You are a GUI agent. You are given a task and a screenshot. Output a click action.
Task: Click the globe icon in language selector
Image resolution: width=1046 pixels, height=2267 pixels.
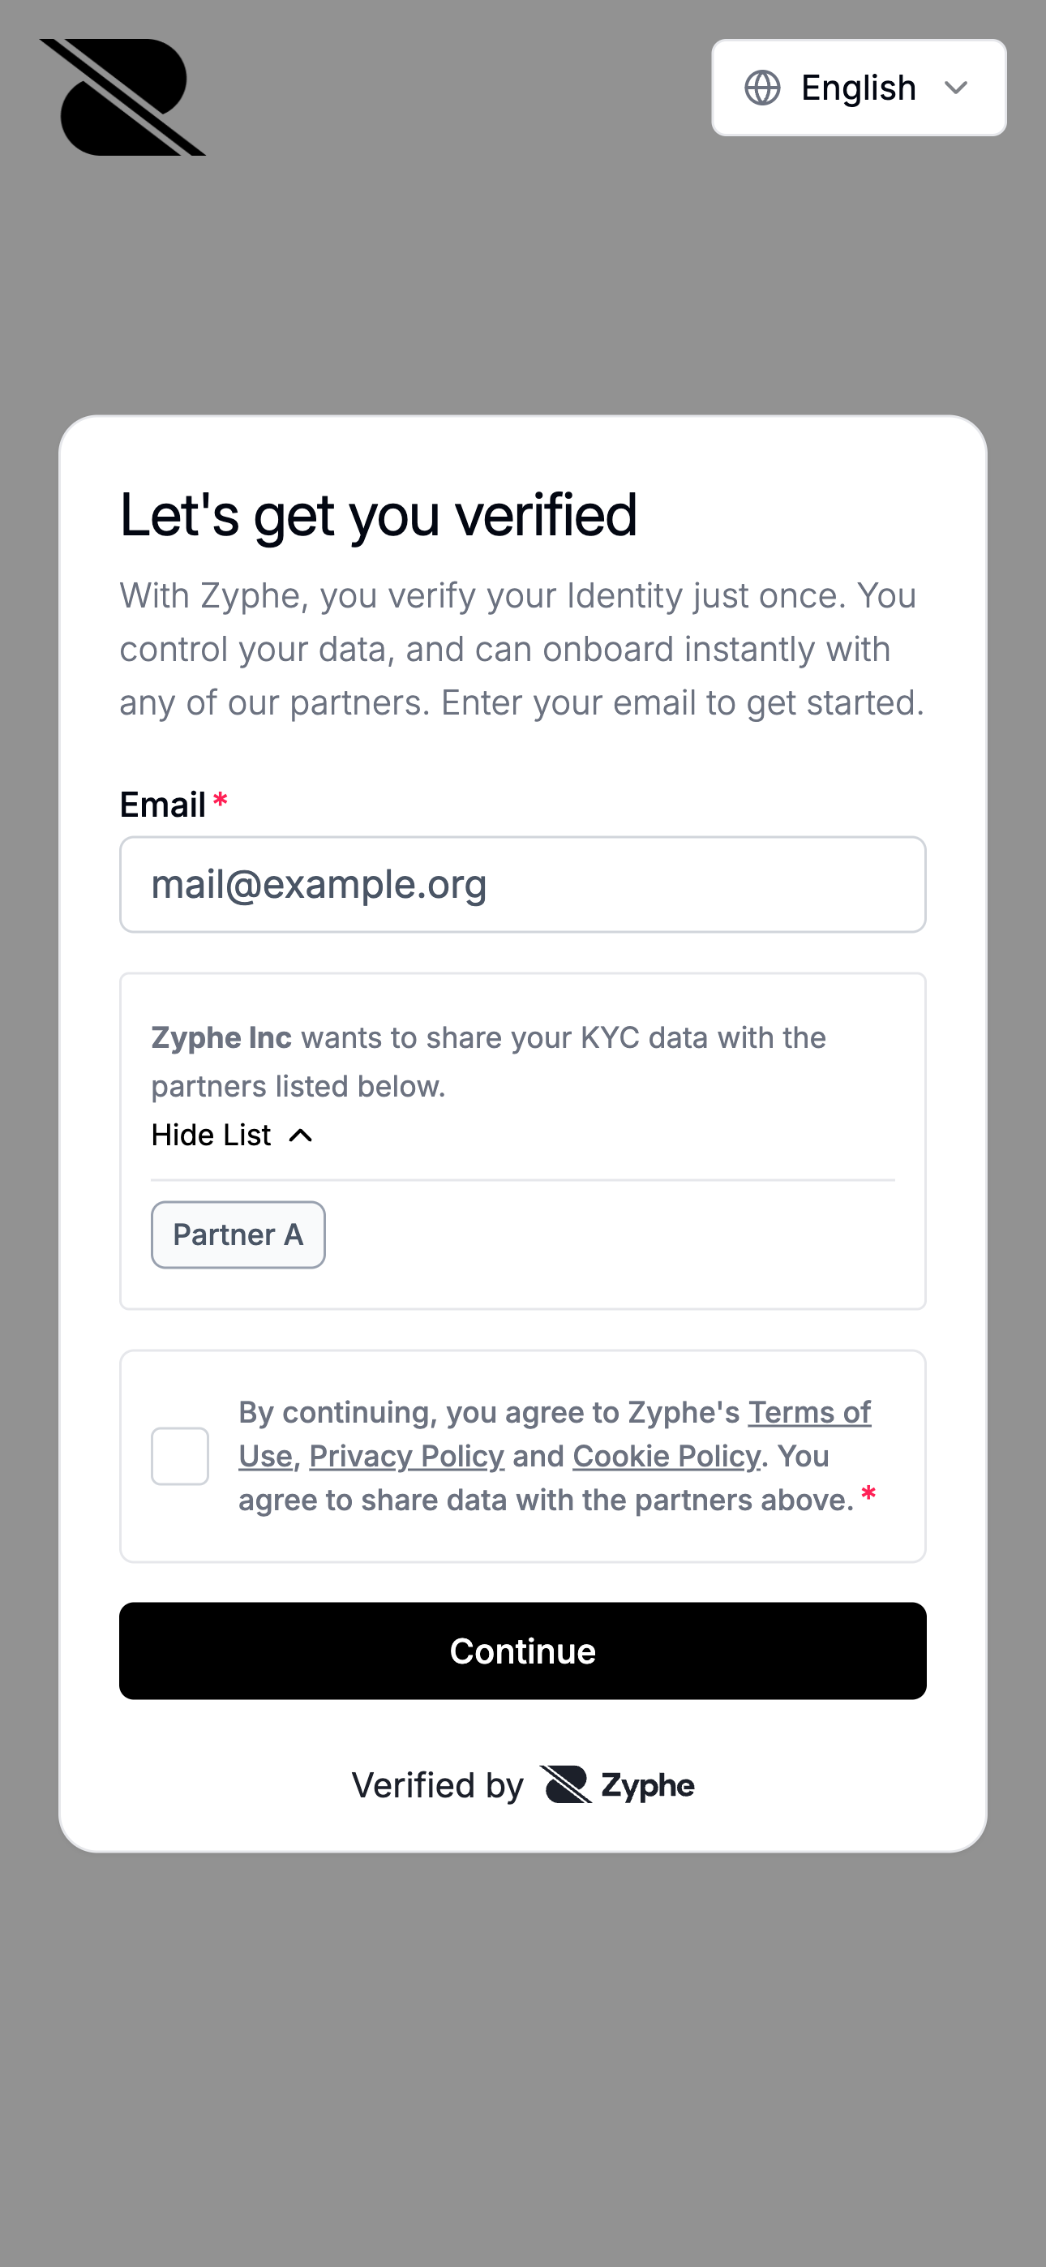pos(762,88)
